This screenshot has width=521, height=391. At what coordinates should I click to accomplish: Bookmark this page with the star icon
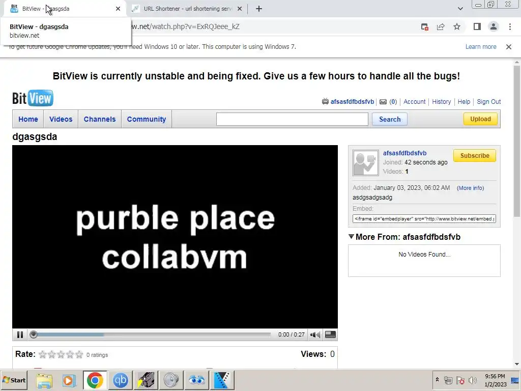pos(457,26)
